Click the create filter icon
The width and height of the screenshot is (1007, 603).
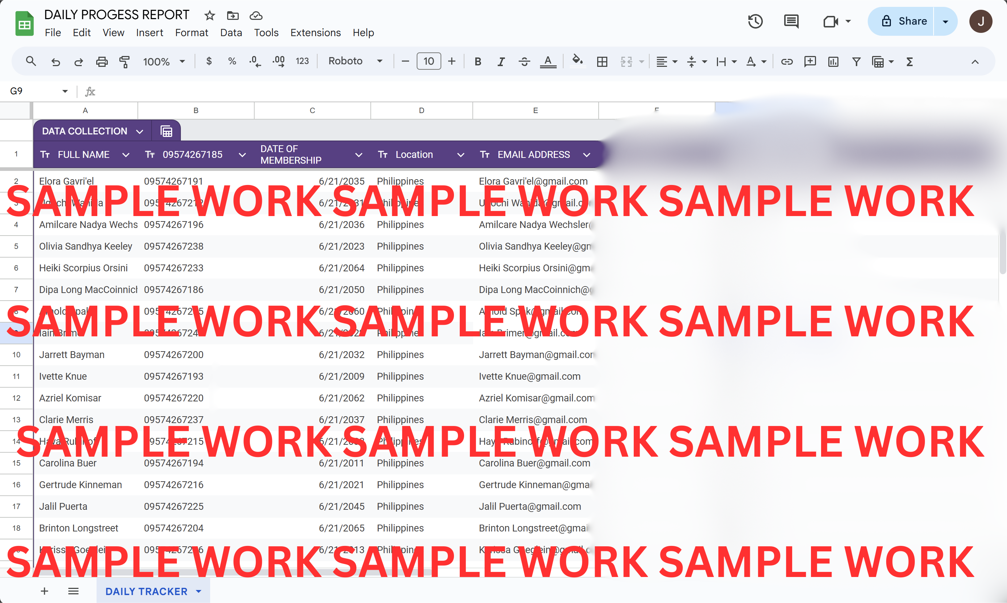pos(856,62)
